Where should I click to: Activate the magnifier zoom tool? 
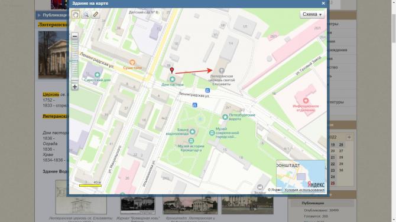[86, 15]
